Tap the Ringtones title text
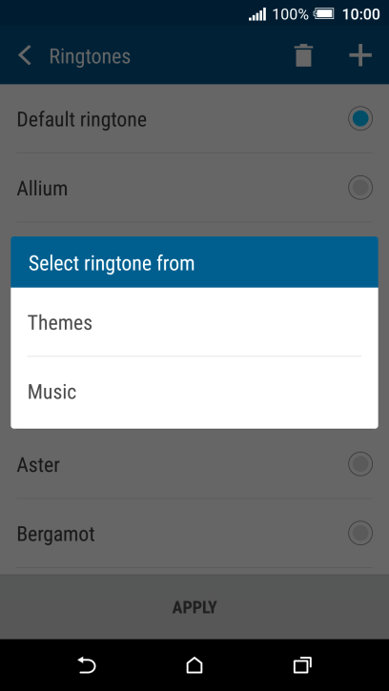Viewport: 389px width, 691px height. 90,56
